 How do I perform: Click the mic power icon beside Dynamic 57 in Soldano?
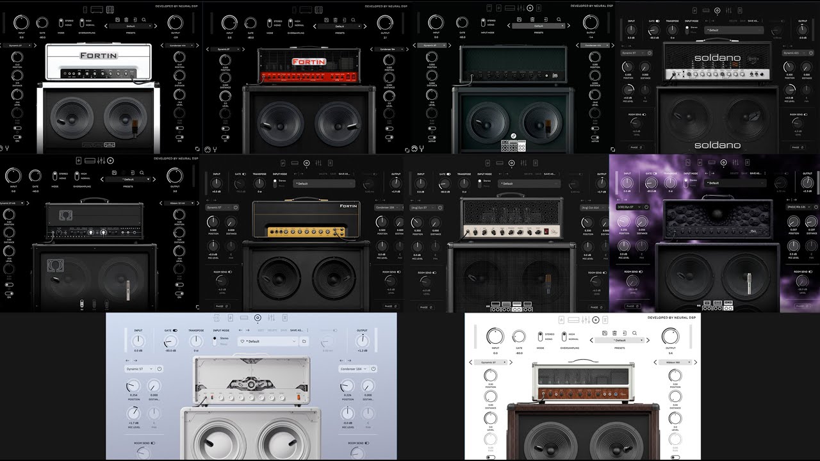tap(650, 53)
